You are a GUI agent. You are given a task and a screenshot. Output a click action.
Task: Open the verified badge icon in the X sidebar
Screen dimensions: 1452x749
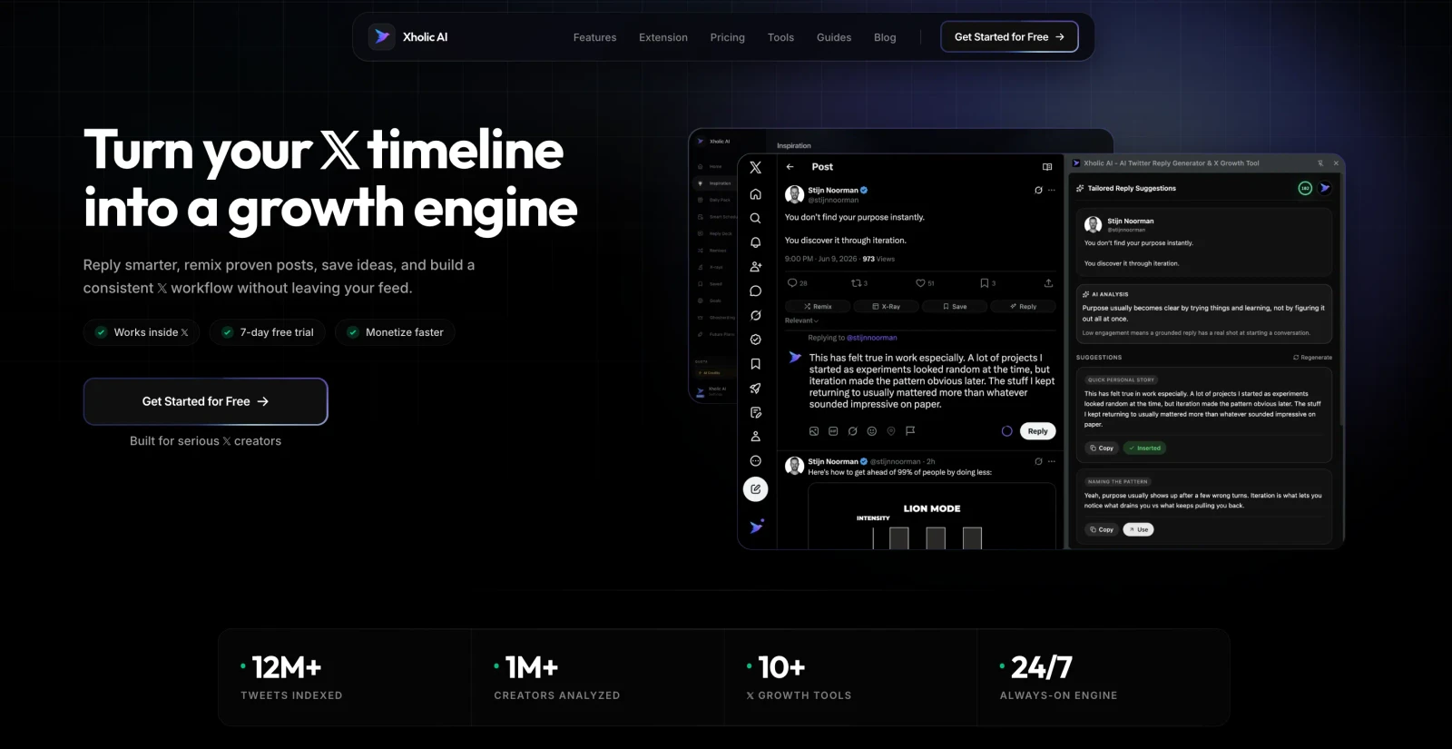tap(755, 340)
